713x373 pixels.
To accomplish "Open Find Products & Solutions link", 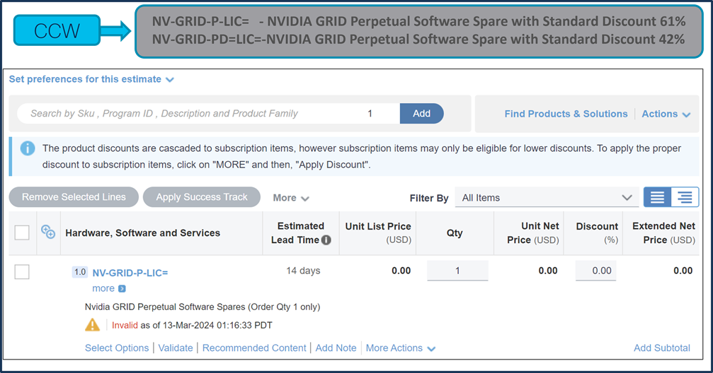I will point(566,114).
